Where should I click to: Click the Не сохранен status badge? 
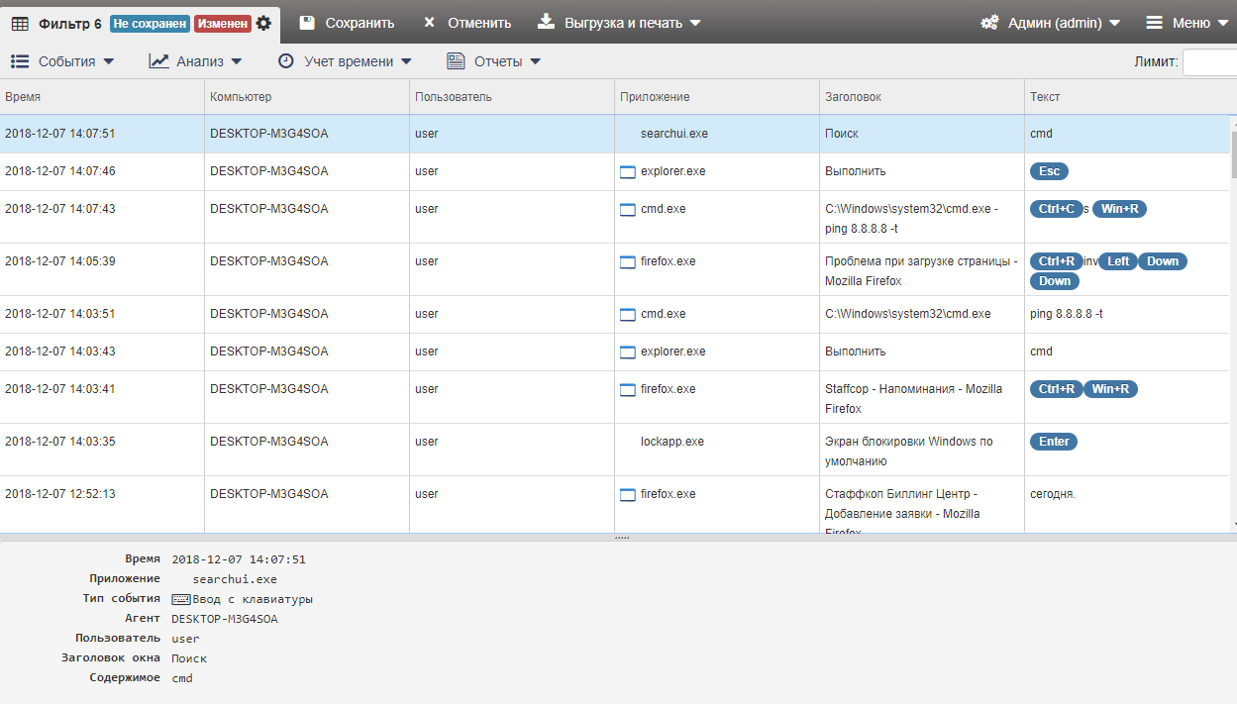[x=150, y=23]
